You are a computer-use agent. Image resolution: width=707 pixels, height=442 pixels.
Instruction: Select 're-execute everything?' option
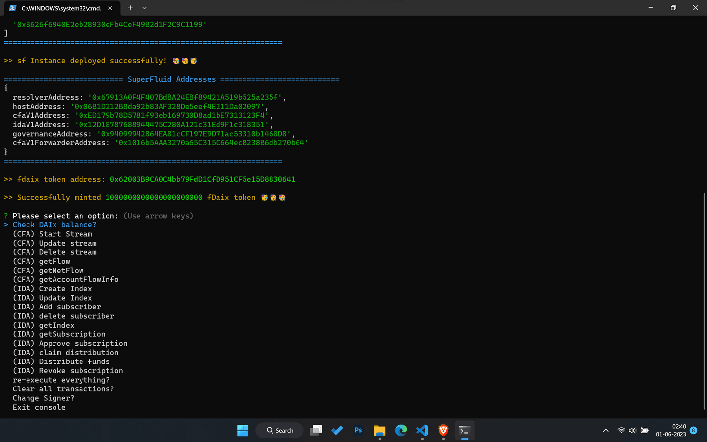coord(61,380)
